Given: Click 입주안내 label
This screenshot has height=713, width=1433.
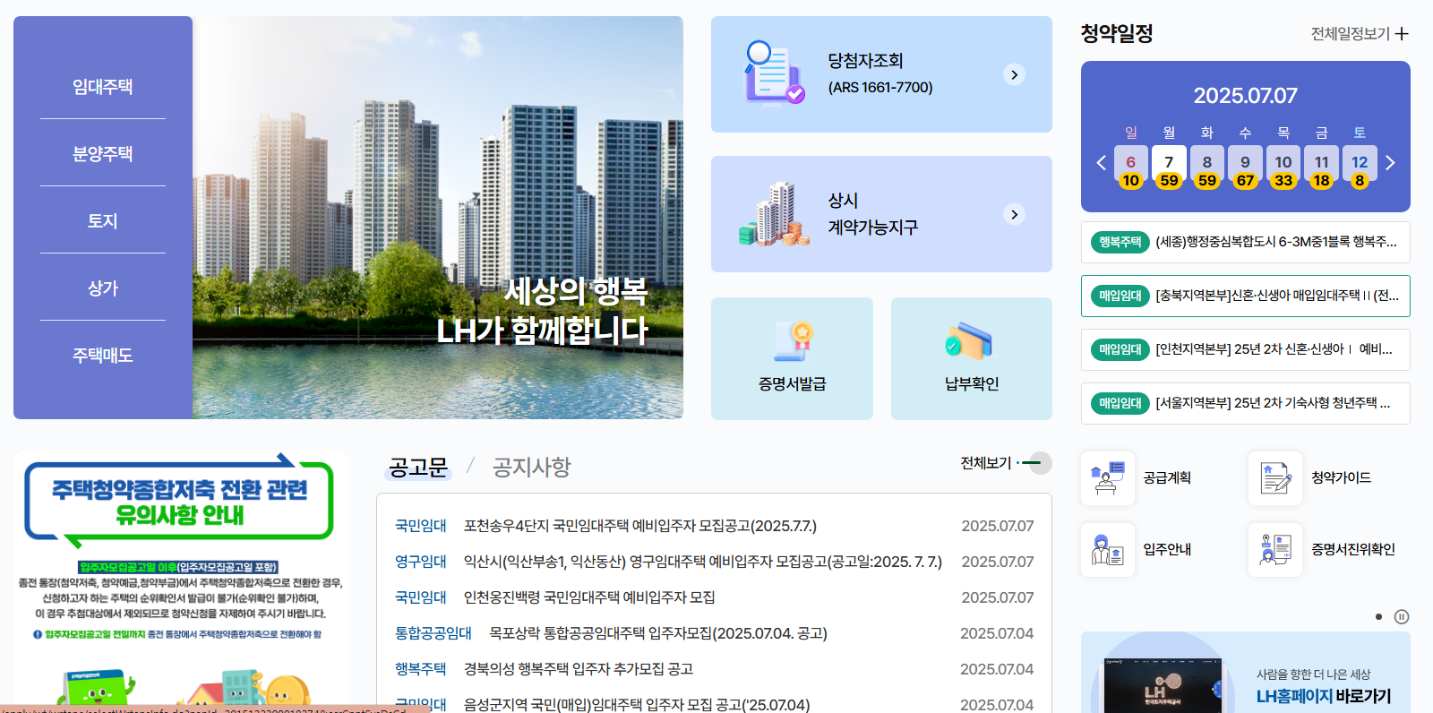Looking at the screenshot, I should (x=1167, y=550).
